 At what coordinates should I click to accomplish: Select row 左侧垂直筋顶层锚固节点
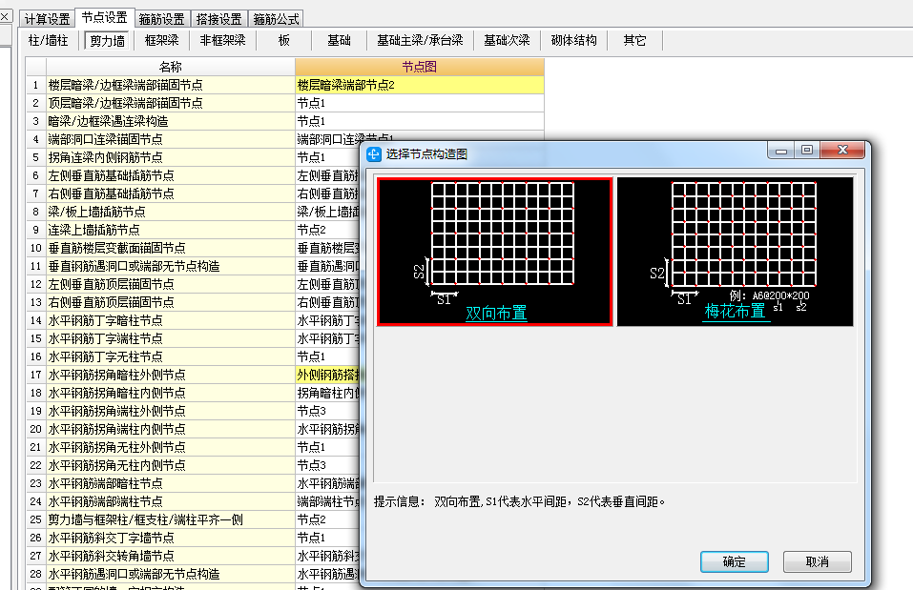click(170, 284)
